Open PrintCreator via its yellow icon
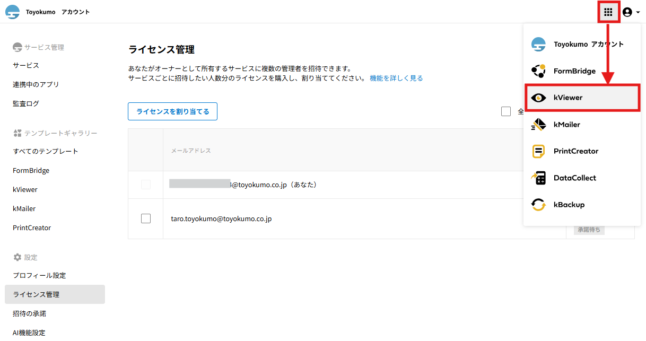The image size is (646, 341). pyautogui.click(x=538, y=151)
